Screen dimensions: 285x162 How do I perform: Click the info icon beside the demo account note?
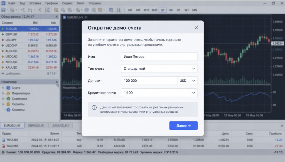[94, 108]
